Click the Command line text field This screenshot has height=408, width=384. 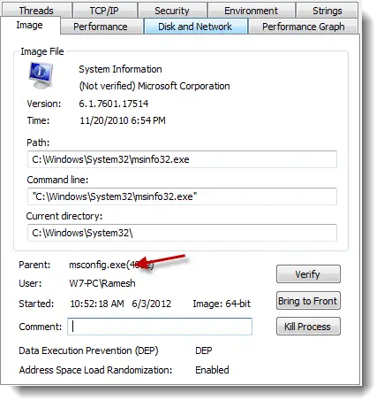coord(182,196)
